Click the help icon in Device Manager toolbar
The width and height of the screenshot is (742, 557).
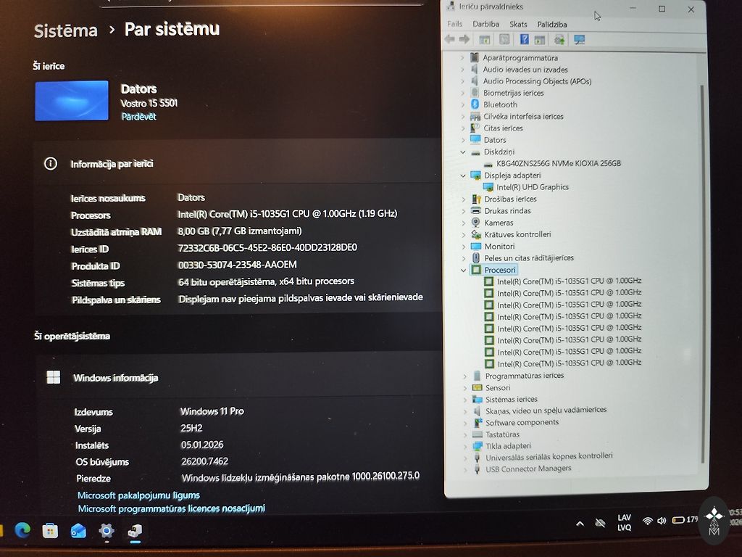pos(523,40)
